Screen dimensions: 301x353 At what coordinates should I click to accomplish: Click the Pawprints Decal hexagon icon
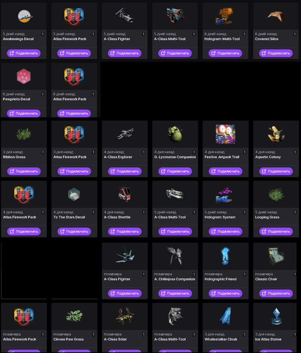pyautogui.click(x=24, y=76)
